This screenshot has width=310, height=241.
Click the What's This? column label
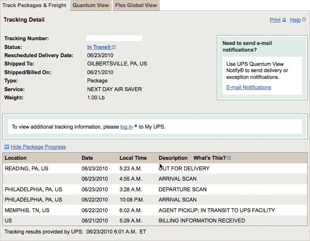[209, 158]
